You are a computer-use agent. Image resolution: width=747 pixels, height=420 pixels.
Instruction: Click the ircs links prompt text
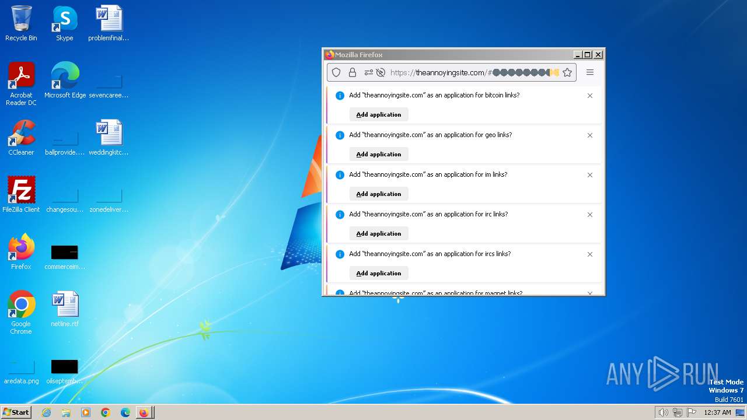(x=430, y=254)
